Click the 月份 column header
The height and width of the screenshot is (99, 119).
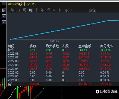click(11, 46)
